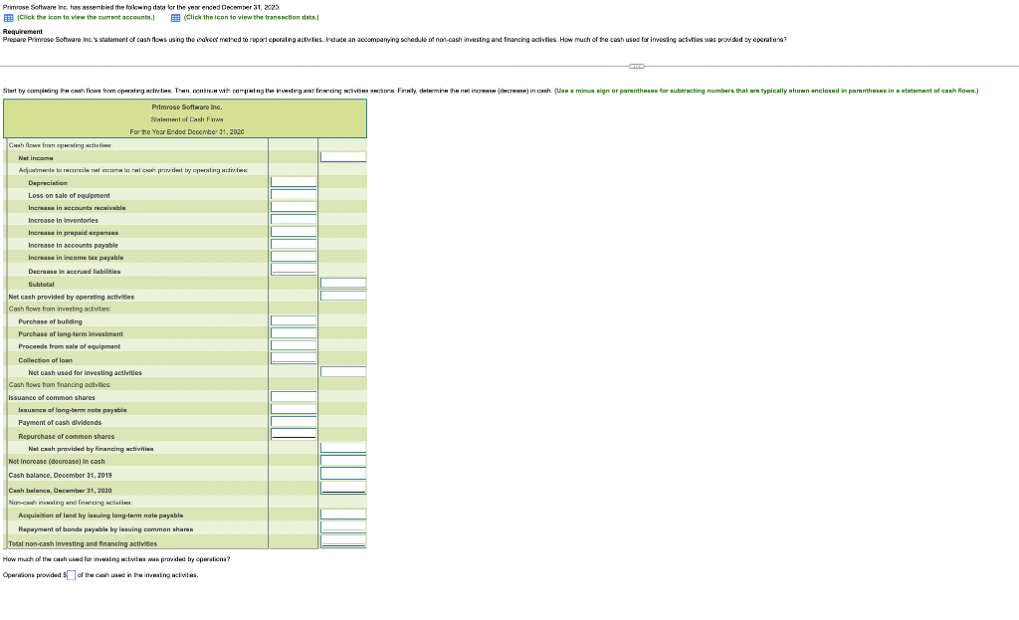1019x620 pixels.
Task: Select the Depreciation input field
Action: pyautogui.click(x=294, y=182)
